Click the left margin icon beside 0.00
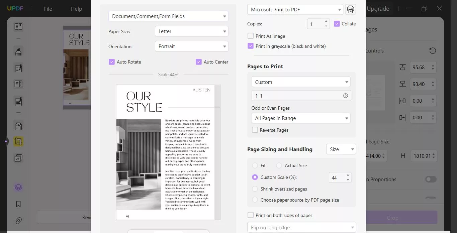 [402, 101]
